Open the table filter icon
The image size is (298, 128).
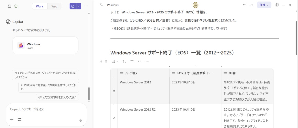[132, 61]
